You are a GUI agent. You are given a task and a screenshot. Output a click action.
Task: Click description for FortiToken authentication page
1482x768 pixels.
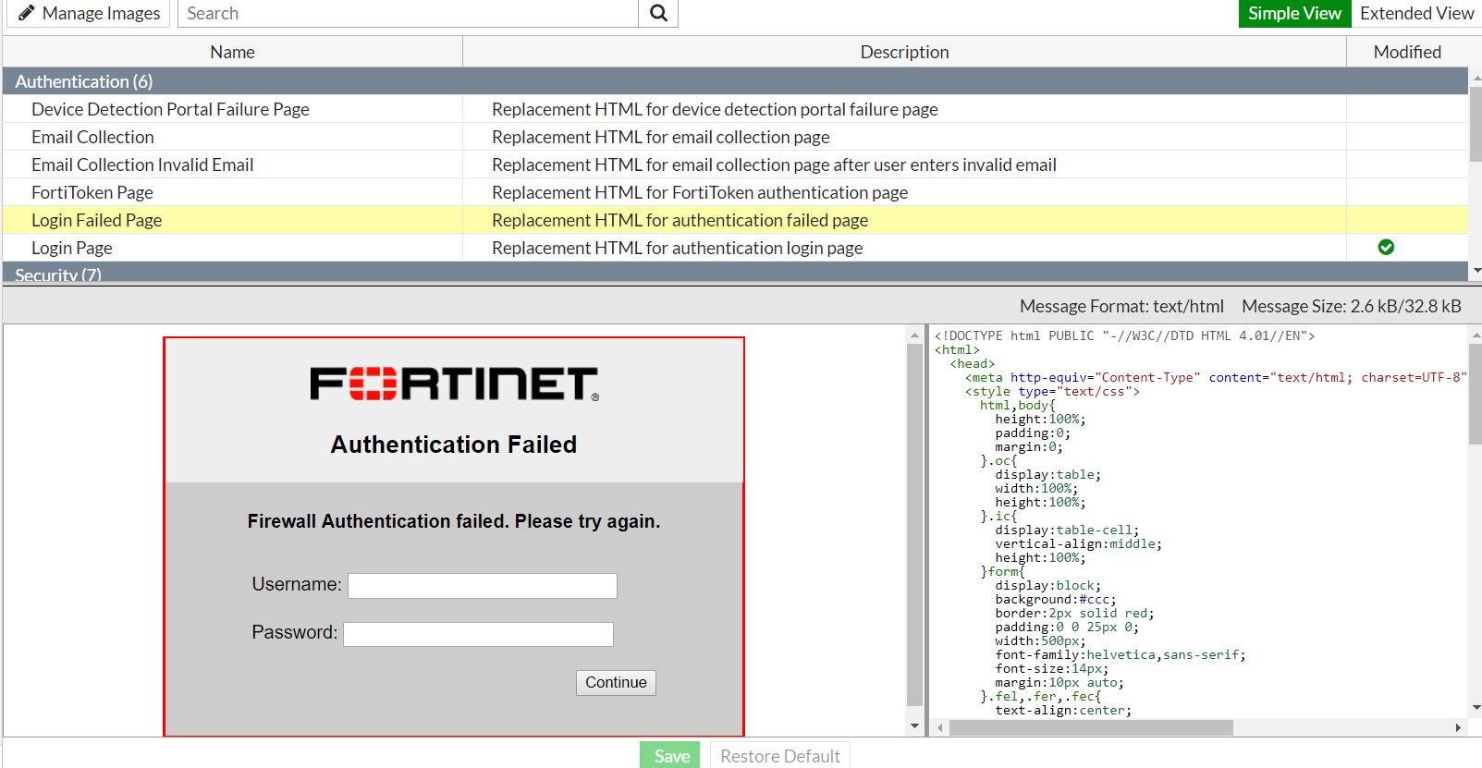pos(700,192)
